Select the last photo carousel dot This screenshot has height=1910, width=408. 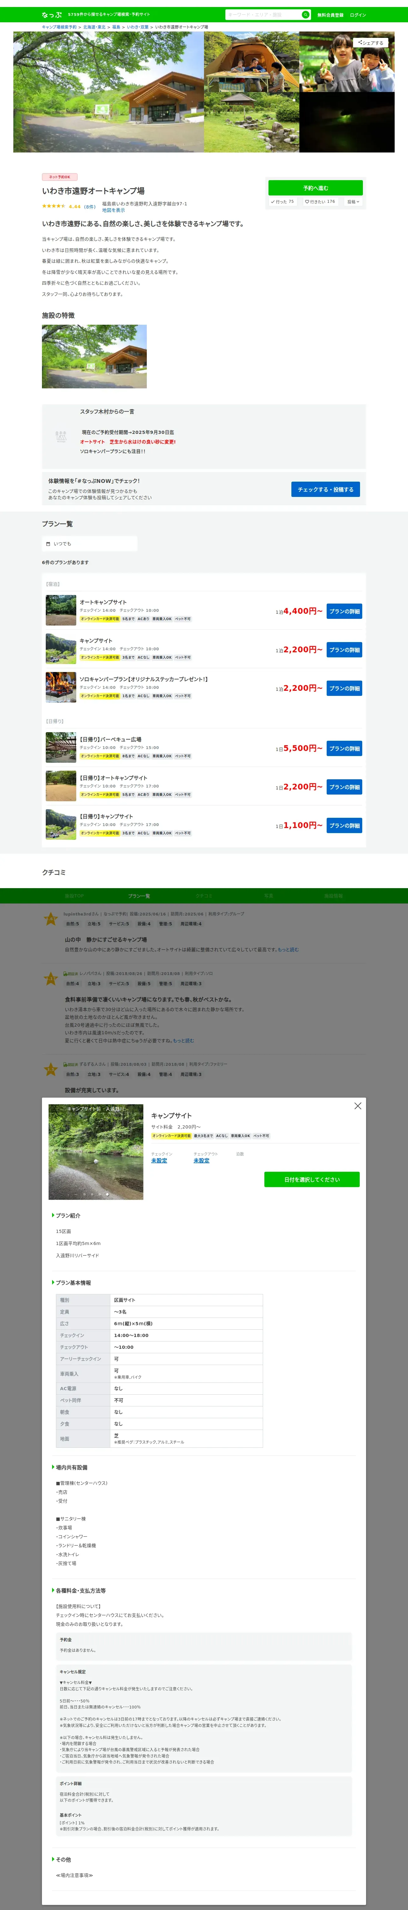(107, 1194)
